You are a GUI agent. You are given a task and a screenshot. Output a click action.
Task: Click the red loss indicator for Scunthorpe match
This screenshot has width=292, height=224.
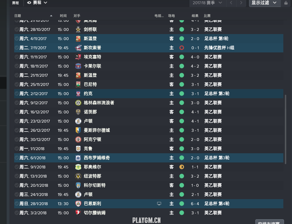[181, 48]
